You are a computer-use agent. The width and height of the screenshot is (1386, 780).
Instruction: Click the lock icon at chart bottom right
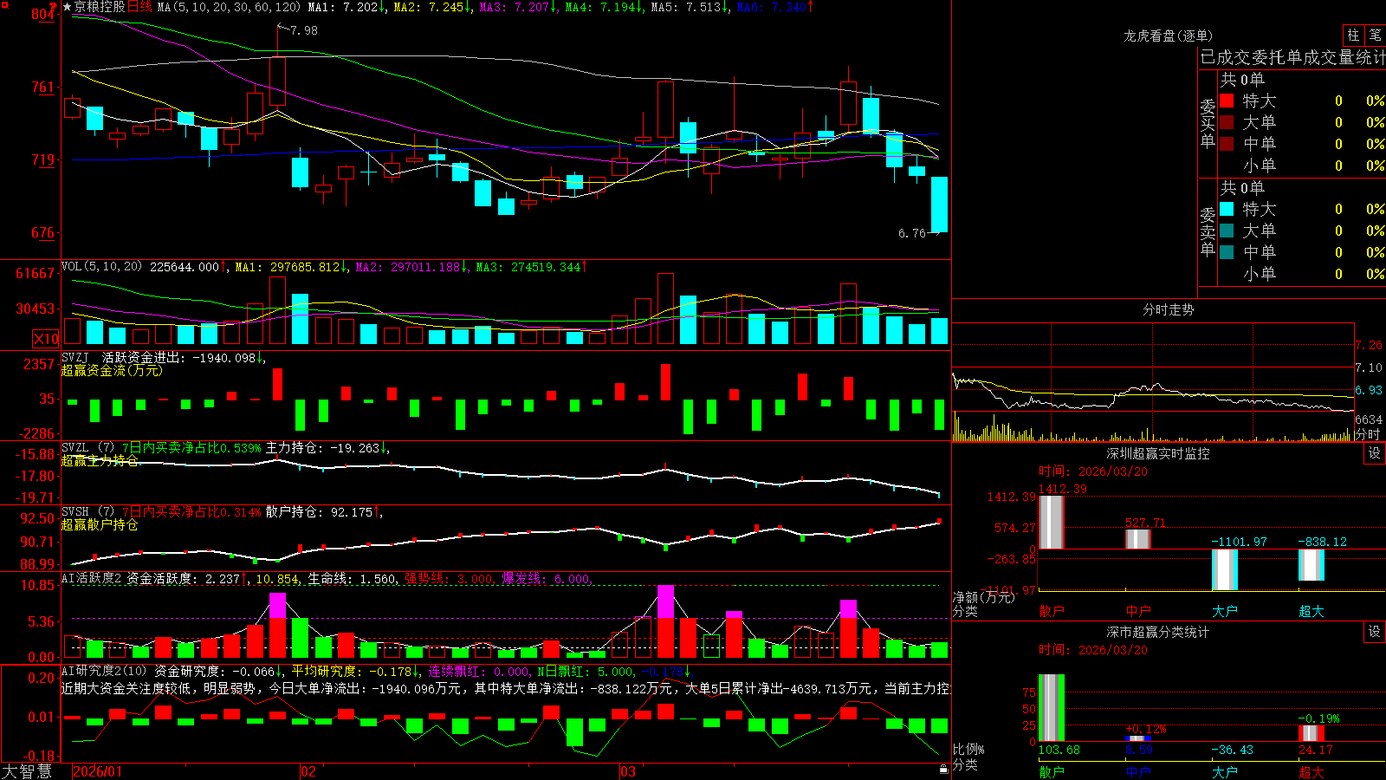click(943, 769)
